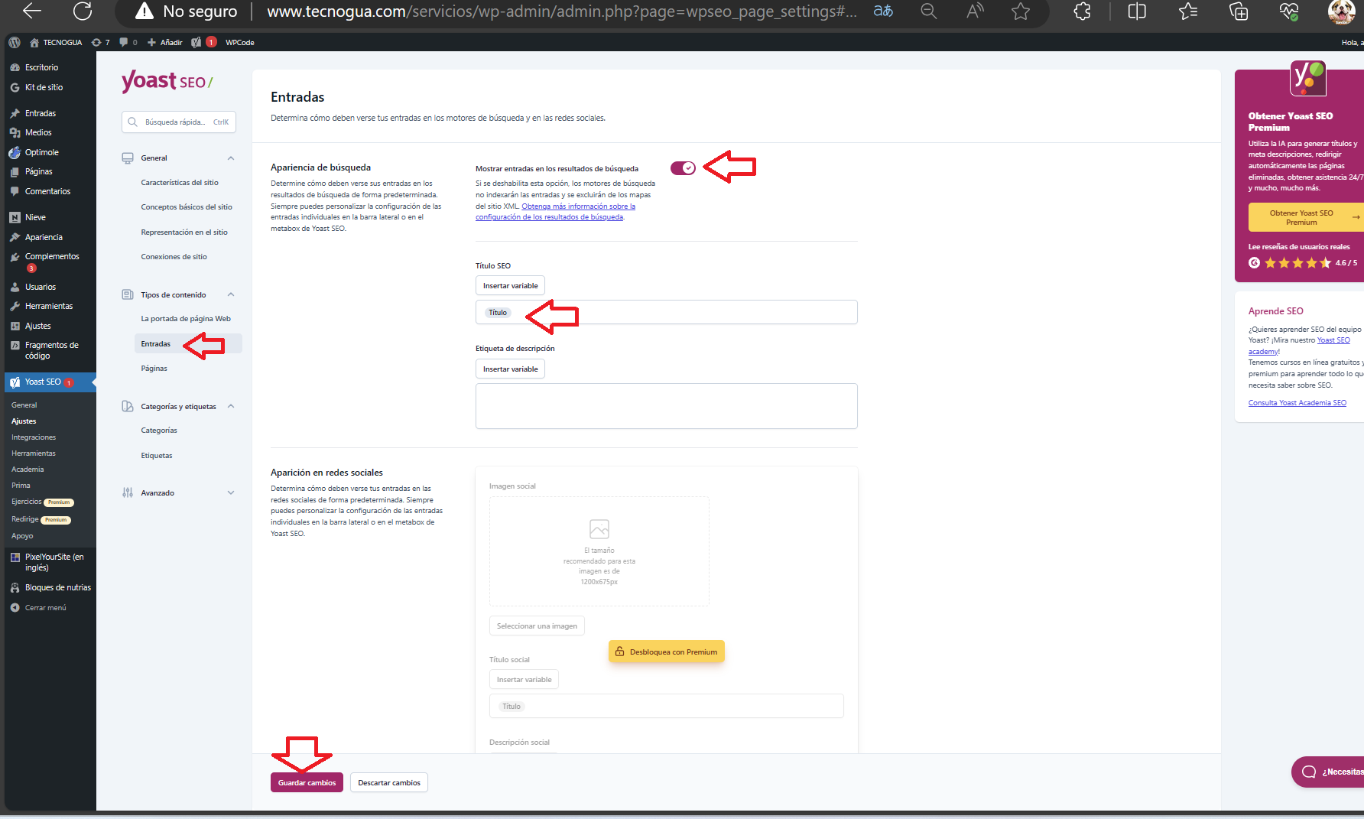1364x819 pixels.
Task: Click the Título SEO input field
Action: coord(666,312)
